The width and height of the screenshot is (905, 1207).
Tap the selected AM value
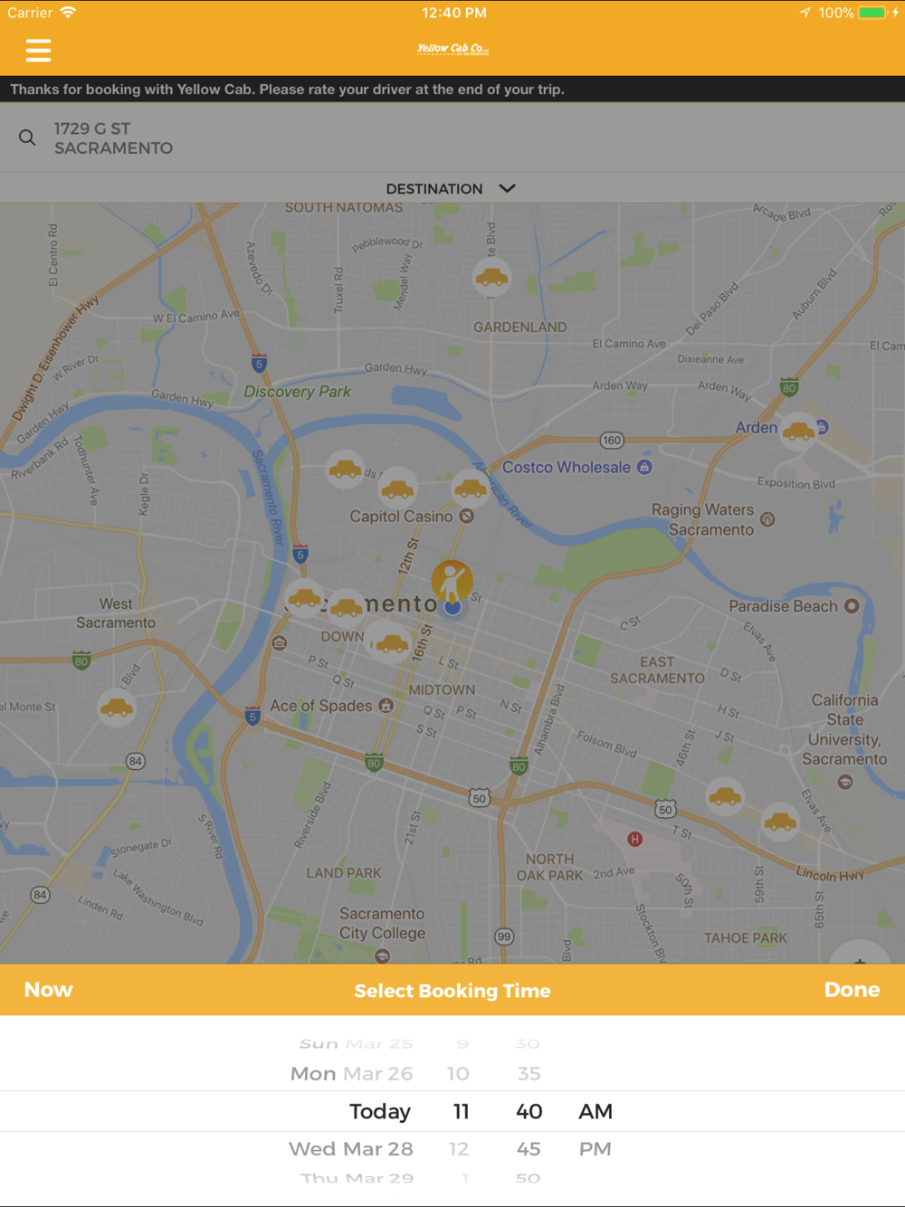595,1111
